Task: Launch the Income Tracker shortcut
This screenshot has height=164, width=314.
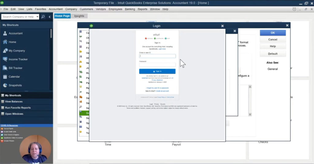Action: coord(5,59)
